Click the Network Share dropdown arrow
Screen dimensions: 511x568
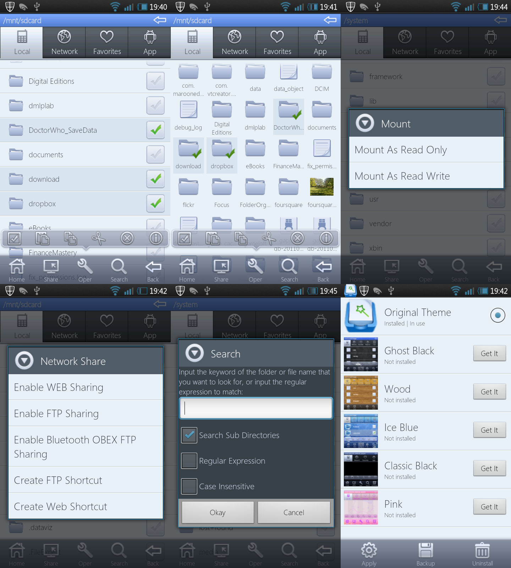click(24, 361)
